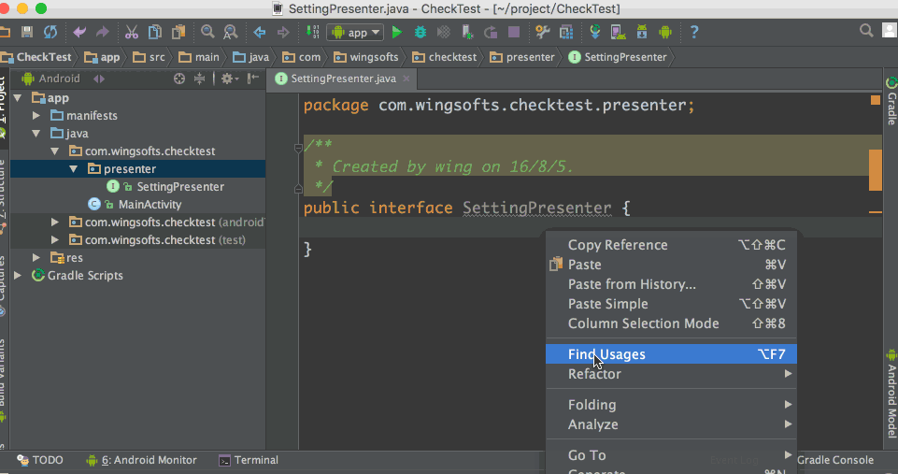Select MainActivity in the project tree

coord(150,205)
